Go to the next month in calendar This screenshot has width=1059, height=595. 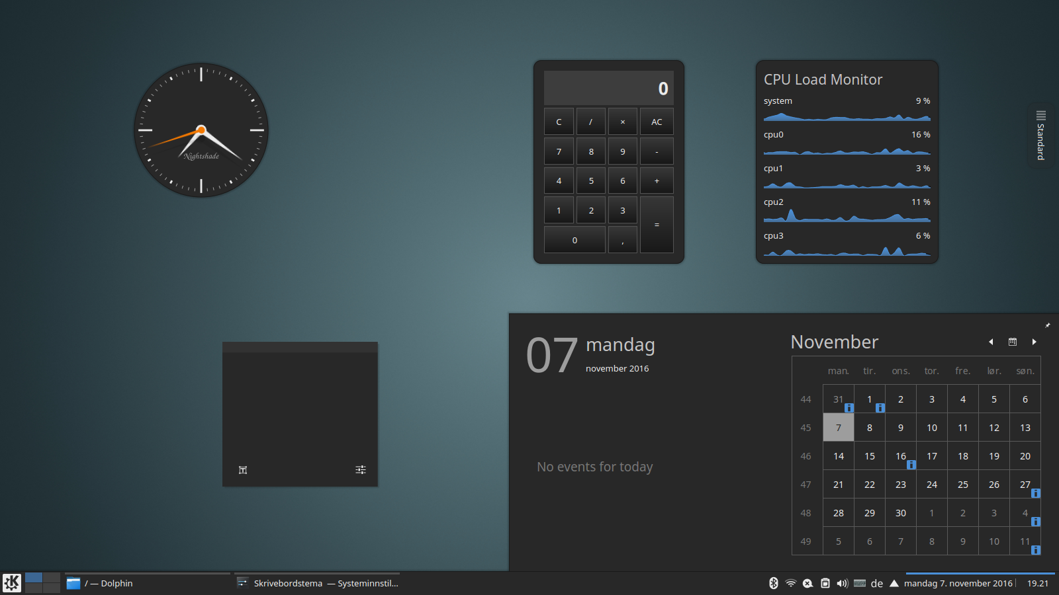(1034, 342)
